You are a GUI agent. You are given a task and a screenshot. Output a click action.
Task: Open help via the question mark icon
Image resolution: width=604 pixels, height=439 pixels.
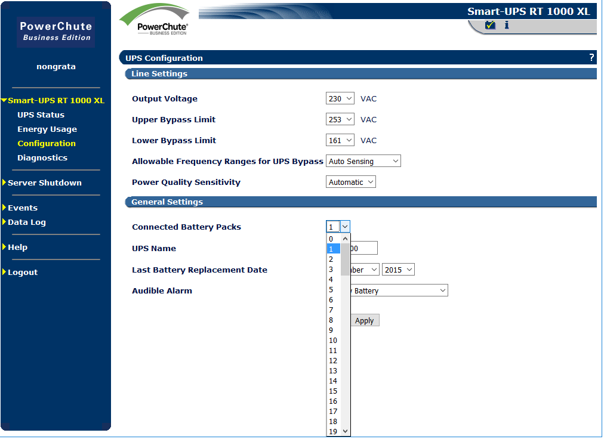[x=591, y=57]
